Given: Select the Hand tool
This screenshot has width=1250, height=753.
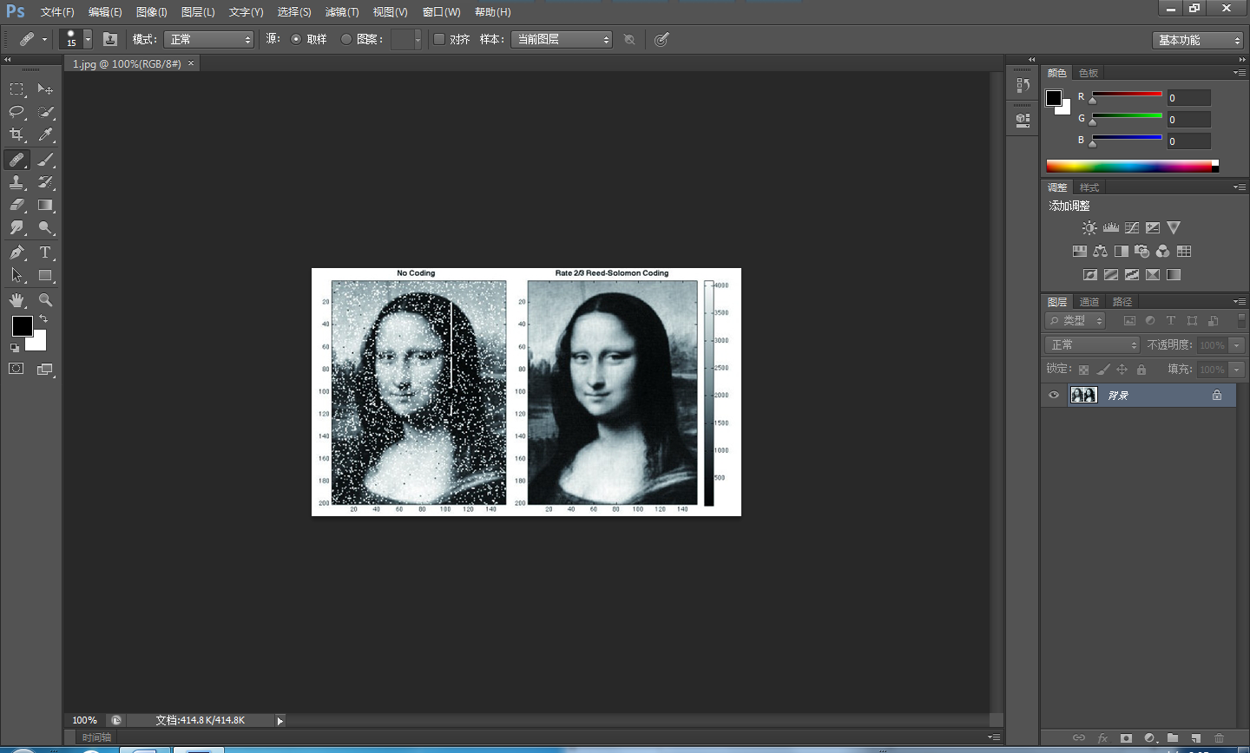Looking at the screenshot, I should click(16, 300).
